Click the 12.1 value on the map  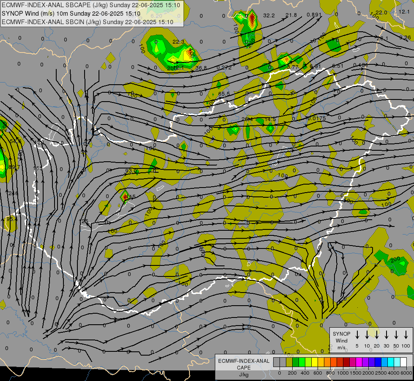[x=404, y=11]
